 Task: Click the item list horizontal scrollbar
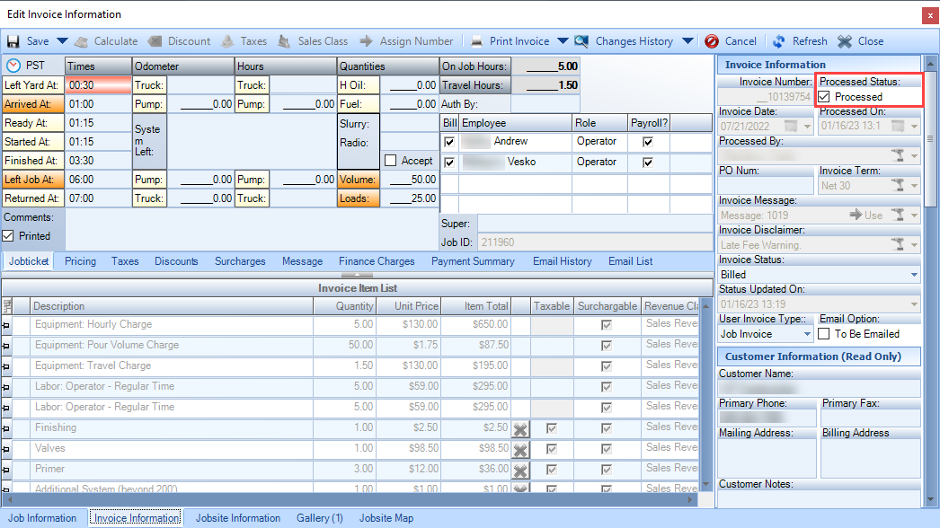(349, 499)
